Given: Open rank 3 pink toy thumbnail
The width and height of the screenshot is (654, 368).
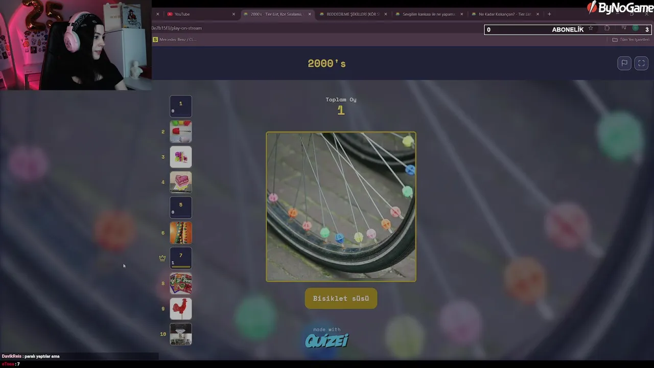Looking at the screenshot, I should click(x=181, y=157).
